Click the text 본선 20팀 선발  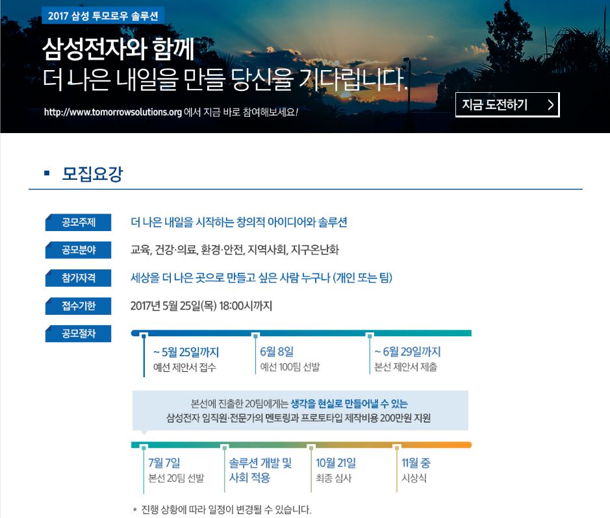[176, 478]
